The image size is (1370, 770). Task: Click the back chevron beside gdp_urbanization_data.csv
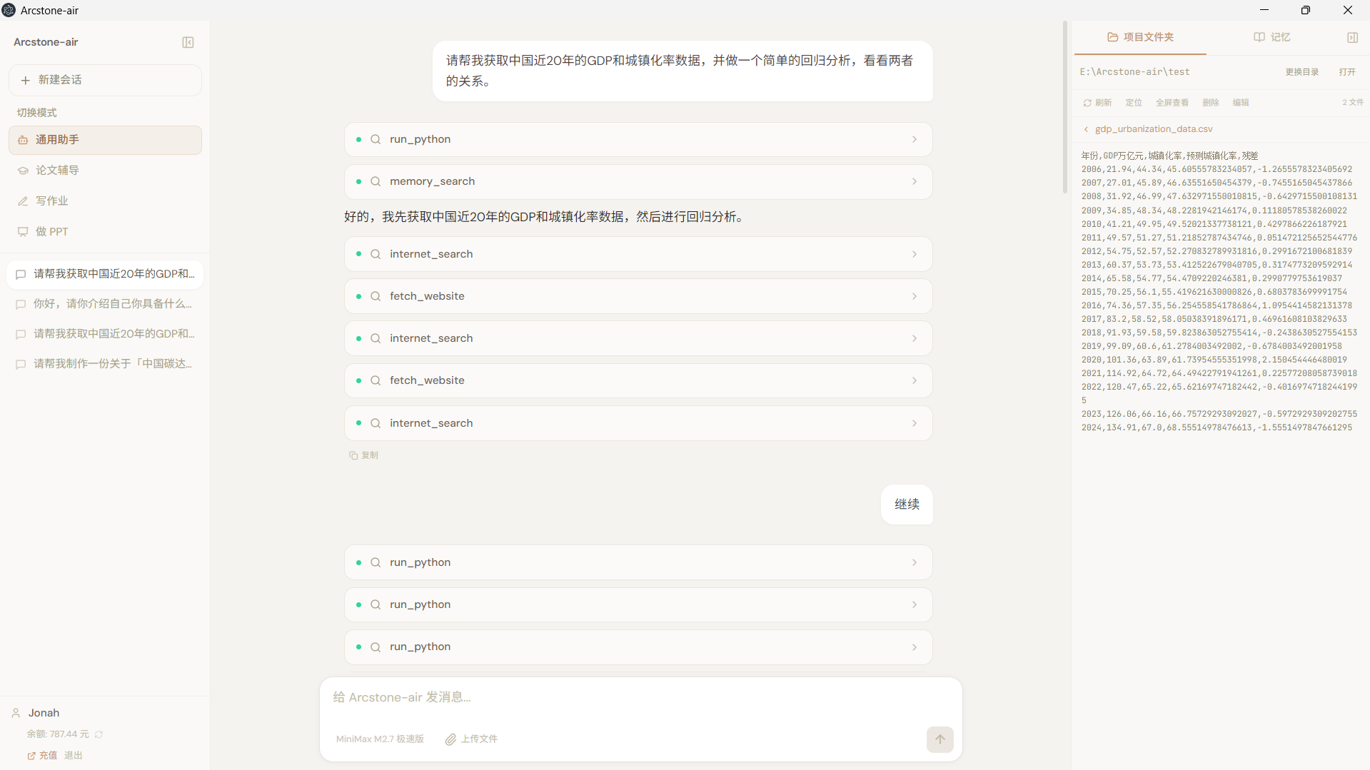coord(1085,128)
